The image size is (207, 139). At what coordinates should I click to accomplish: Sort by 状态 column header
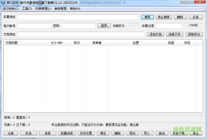coord(187,43)
